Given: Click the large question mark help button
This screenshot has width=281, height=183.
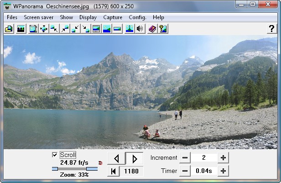Looking at the screenshot, I should coord(272,29).
